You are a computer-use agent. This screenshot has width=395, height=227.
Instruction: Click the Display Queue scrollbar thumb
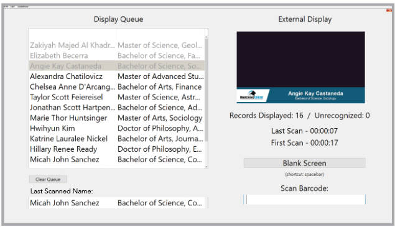click(207, 90)
